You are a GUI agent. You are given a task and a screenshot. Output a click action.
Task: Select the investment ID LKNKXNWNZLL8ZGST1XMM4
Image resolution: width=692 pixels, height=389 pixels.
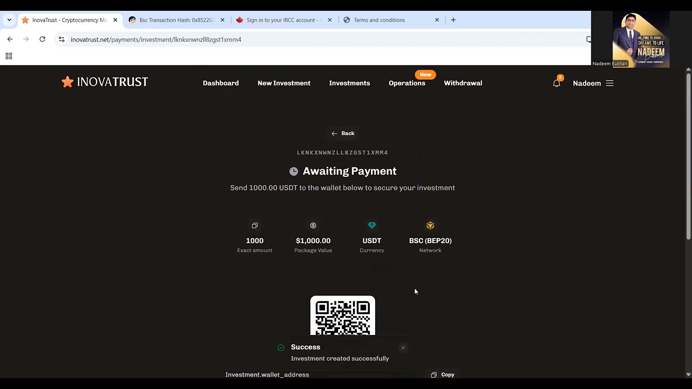pyautogui.click(x=342, y=153)
